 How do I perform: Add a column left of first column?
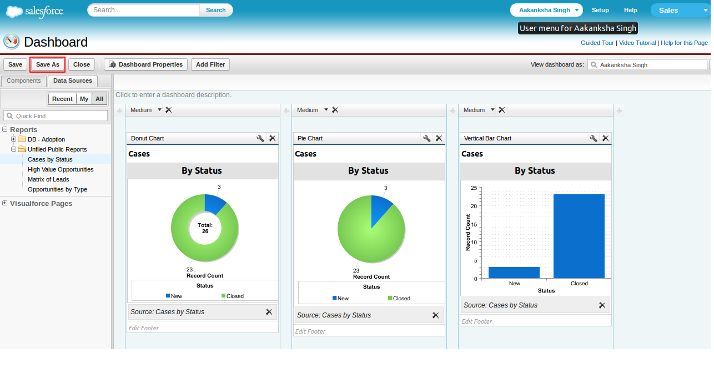pyautogui.click(x=119, y=110)
